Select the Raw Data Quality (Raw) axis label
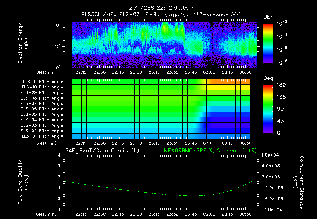The height and width of the screenshot is (219, 317). pos(23,182)
